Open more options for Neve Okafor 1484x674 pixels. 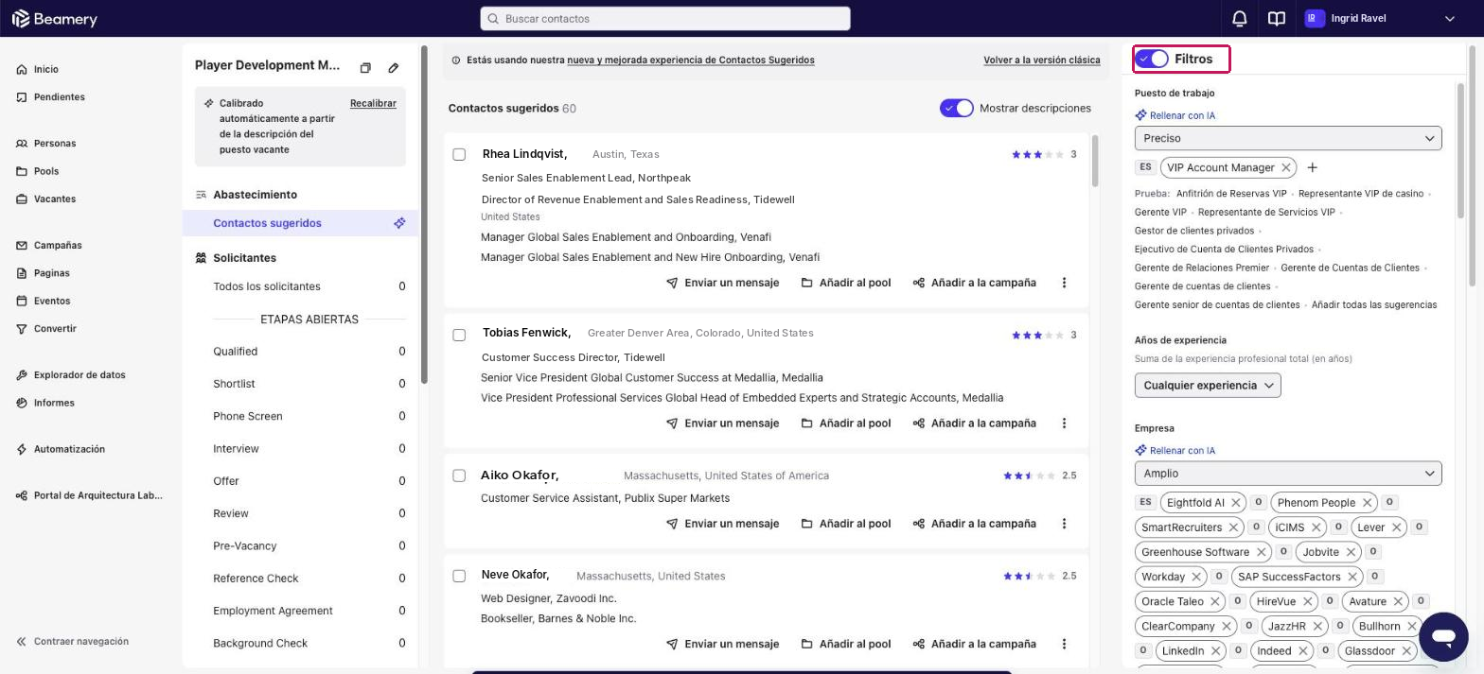(1064, 644)
